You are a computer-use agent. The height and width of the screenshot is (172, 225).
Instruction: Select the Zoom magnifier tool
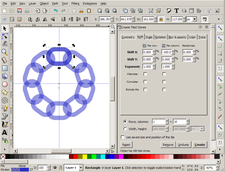coord(5,52)
